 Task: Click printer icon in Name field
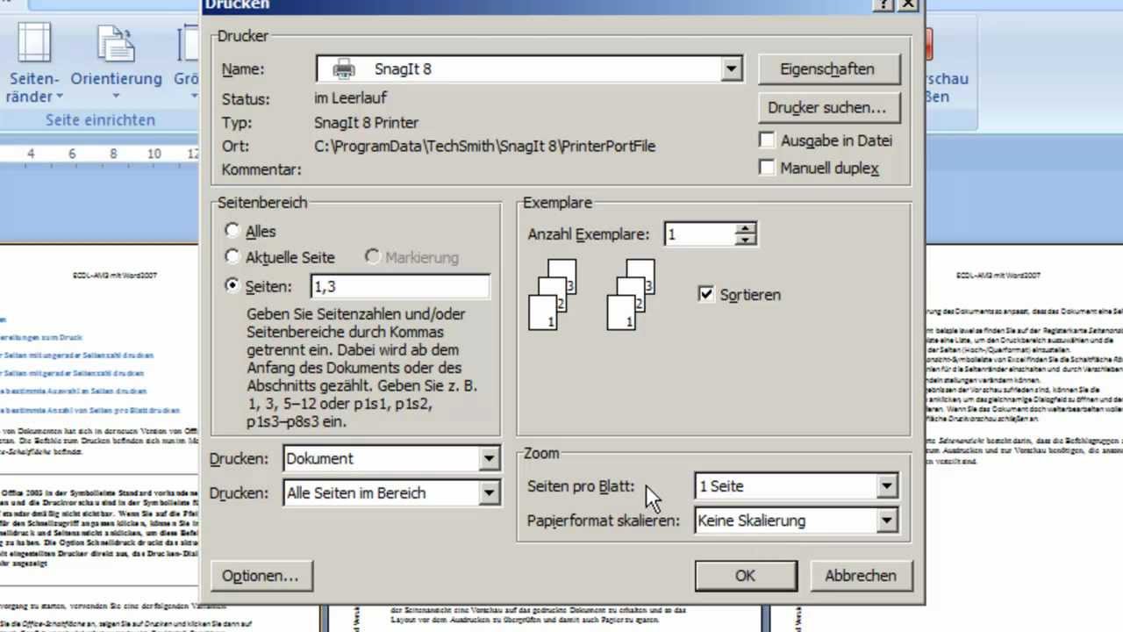click(343, 68)
